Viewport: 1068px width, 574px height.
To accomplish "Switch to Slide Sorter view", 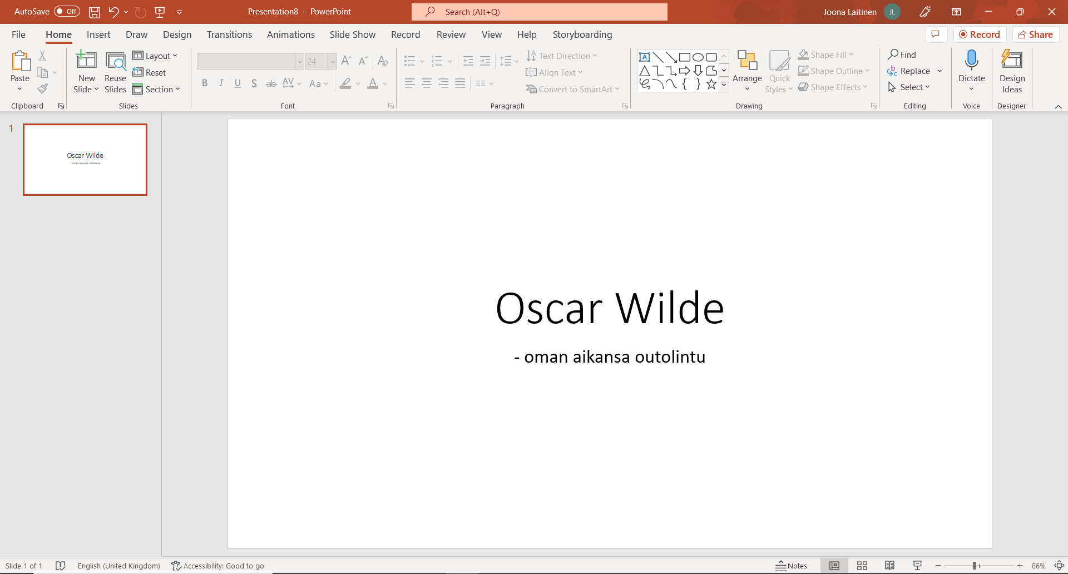I will (x=862, y=566).
